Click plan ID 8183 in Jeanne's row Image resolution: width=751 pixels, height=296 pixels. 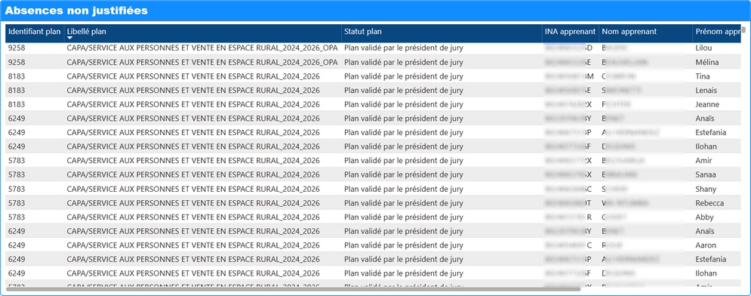17,104
